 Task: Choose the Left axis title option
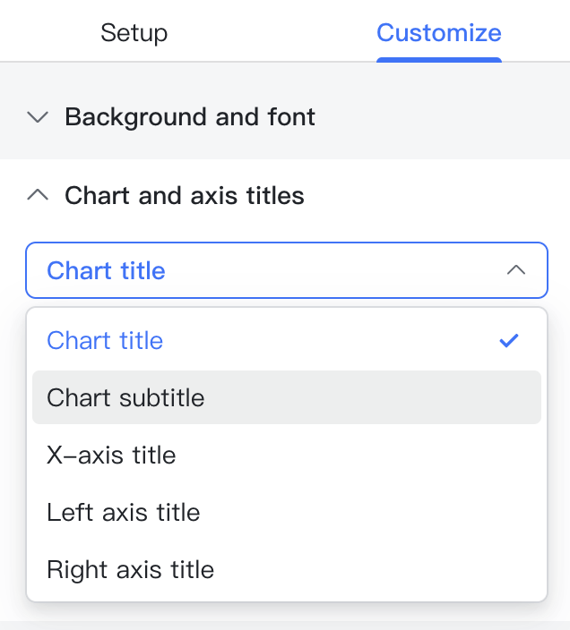click(123, 512)
